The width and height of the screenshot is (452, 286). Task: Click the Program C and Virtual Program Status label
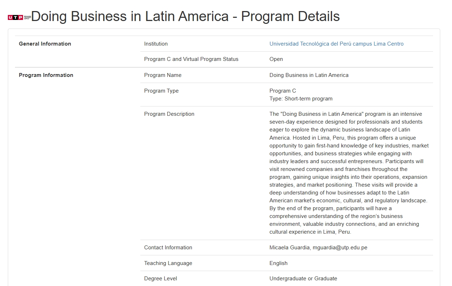[x=191, y=59]
